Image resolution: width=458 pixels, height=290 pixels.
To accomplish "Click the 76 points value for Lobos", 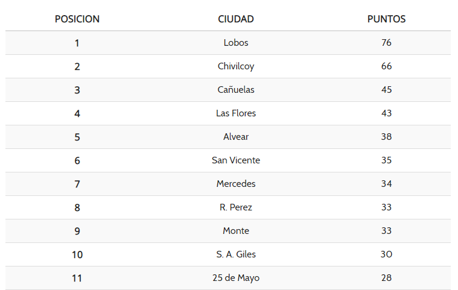I will (x=386, y=43).
